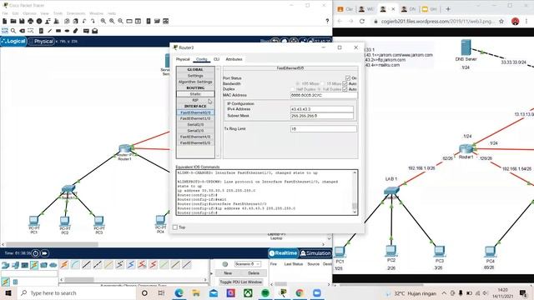534x300 pixels.
Task: Open Algorithm Settings in Router3 config
Action: click(195, 82)
